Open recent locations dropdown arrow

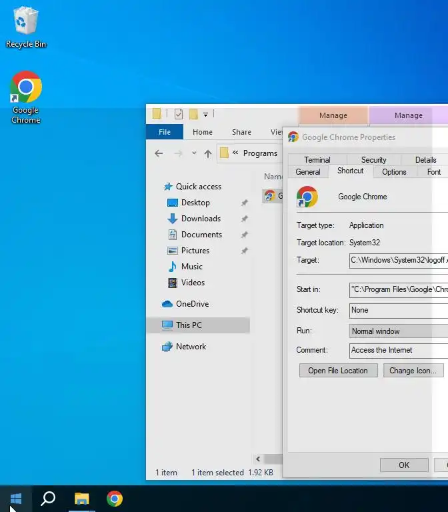(x=194, y=153)
